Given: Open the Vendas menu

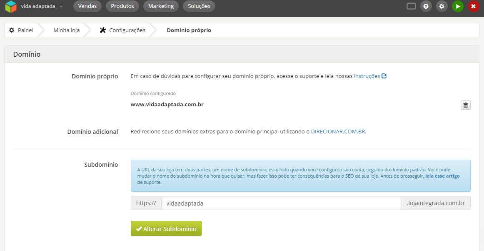Looking at the screenshot, I should click(x=87, y=6).
